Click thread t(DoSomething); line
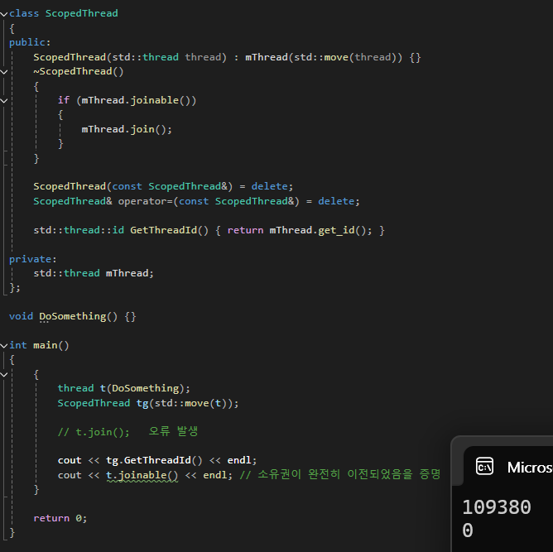 point(124,388)
